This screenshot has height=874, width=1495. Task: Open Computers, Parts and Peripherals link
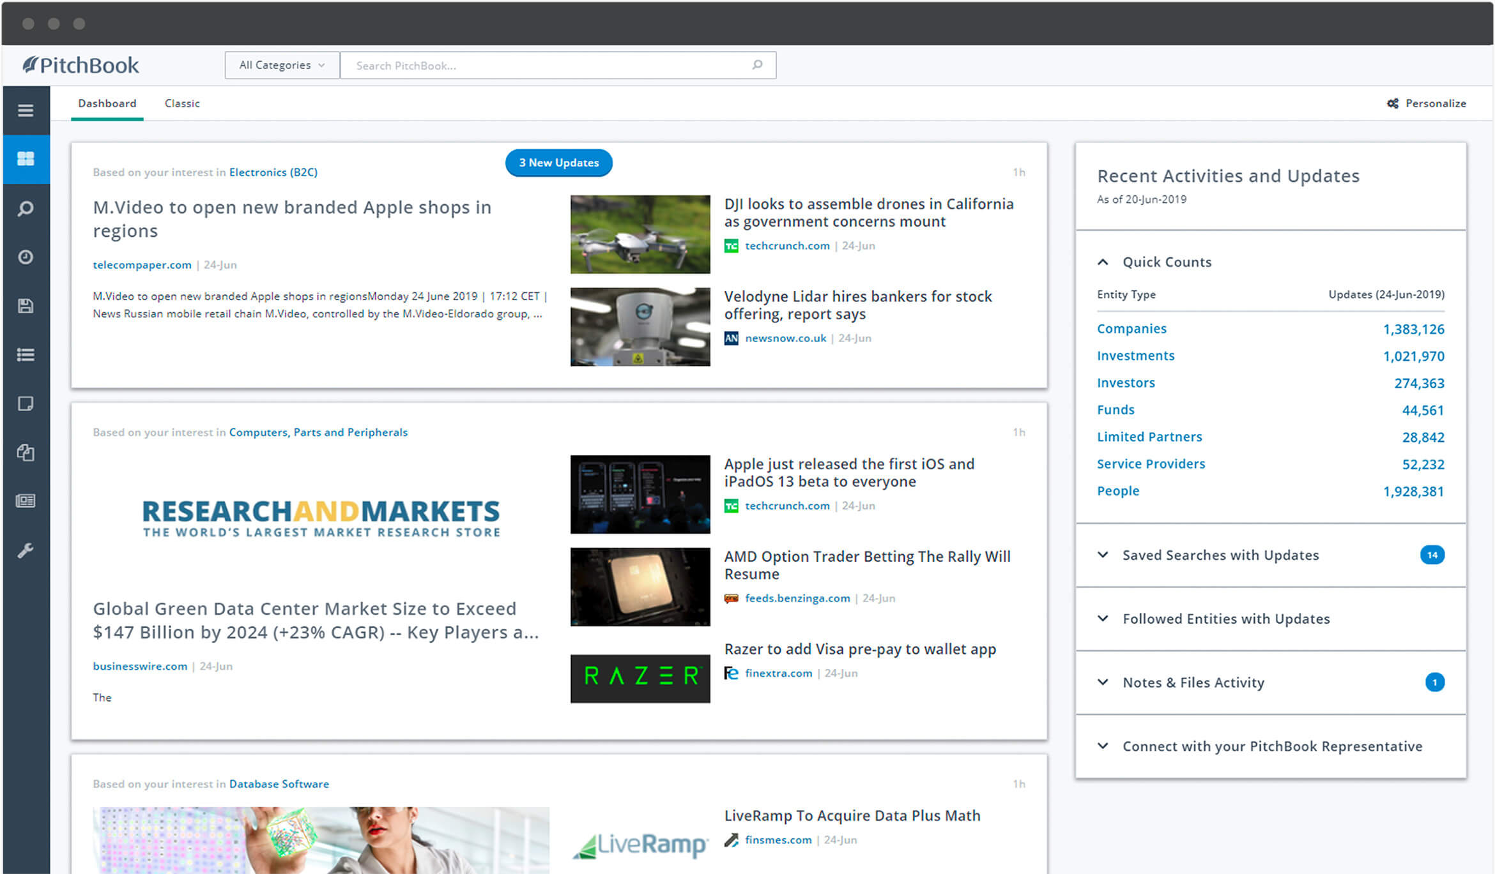[318, 432]
